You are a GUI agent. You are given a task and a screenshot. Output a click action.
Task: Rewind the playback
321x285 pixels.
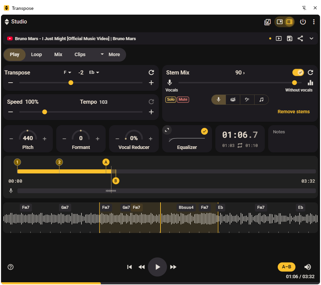click(142, 267)
